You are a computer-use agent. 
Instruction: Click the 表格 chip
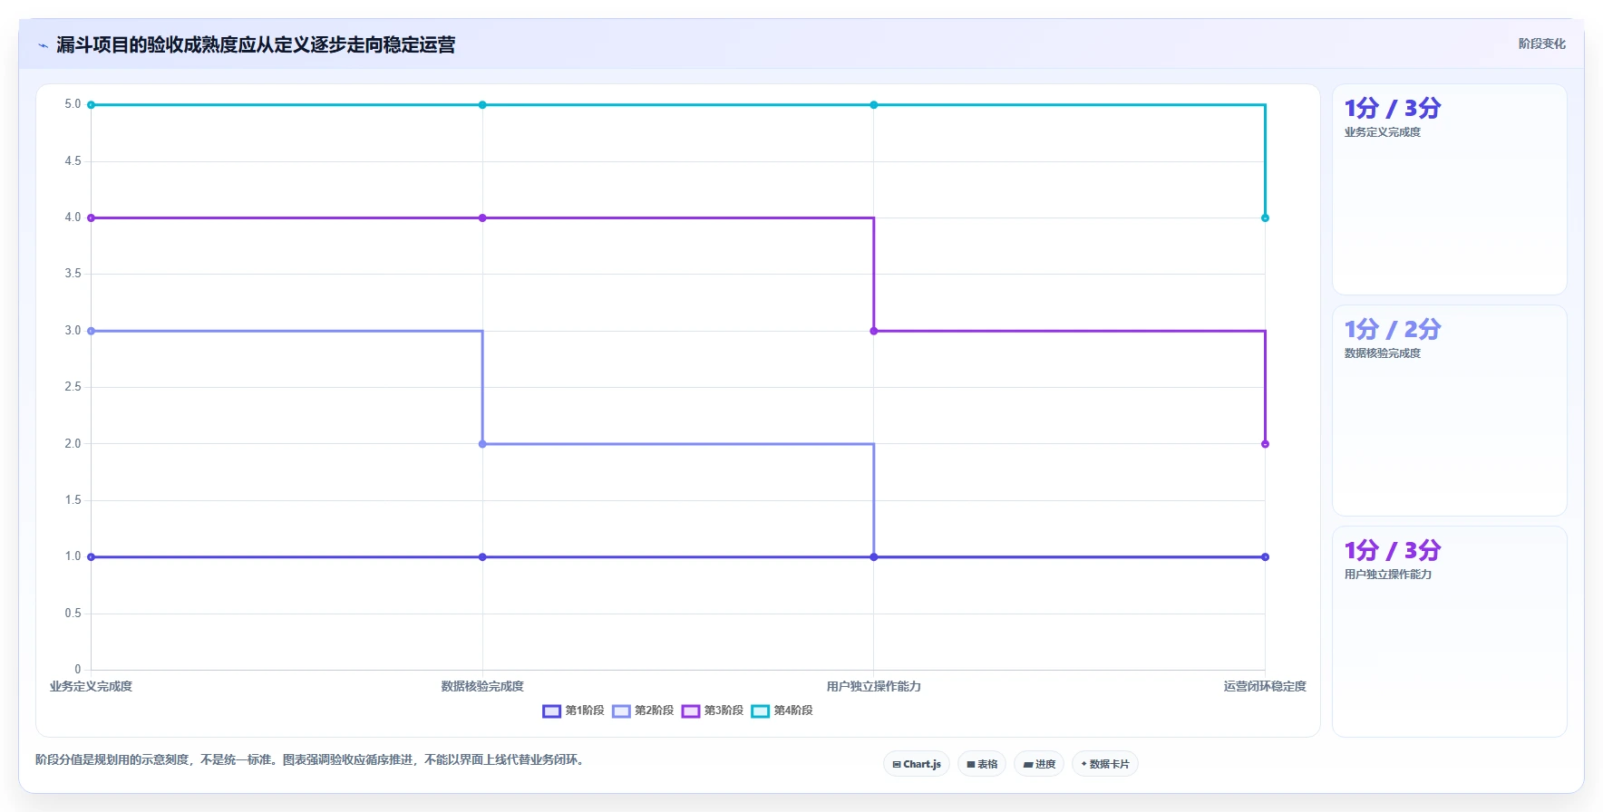tap(982, 764)
